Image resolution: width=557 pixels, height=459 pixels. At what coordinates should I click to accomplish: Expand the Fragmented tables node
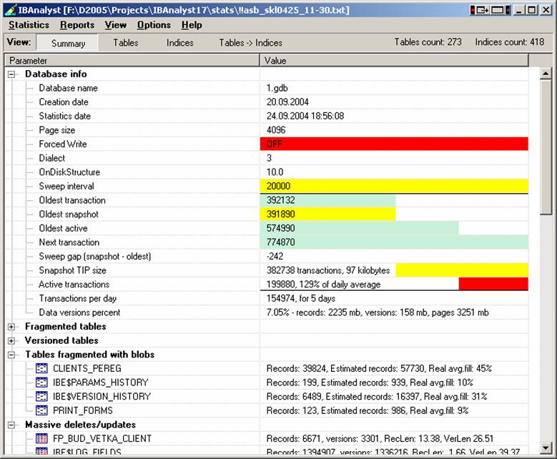click(x=11, y=327)
